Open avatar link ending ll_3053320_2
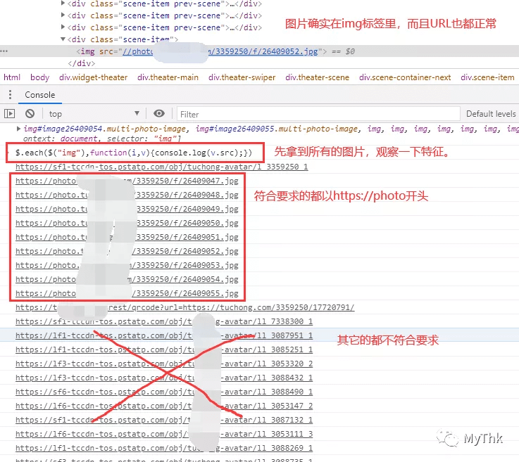The height and width of the screenshot is (462, 519). pos(164,364)
